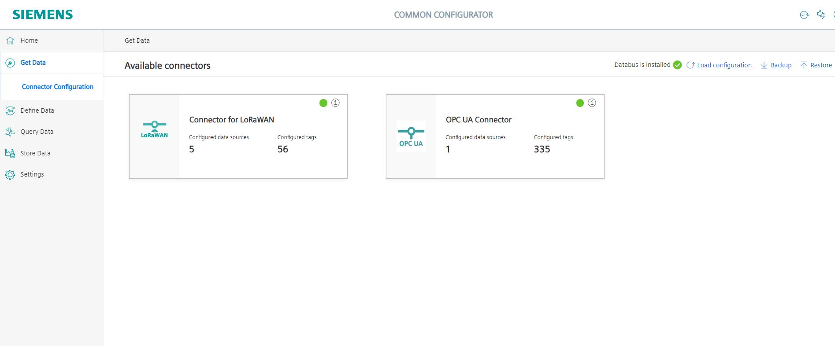Click the Restore link
The image size is (835, 346).
[x=821, y=65]
